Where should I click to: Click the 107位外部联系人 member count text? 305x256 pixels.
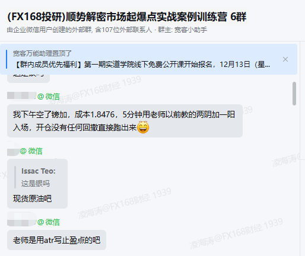coord(123,30)
